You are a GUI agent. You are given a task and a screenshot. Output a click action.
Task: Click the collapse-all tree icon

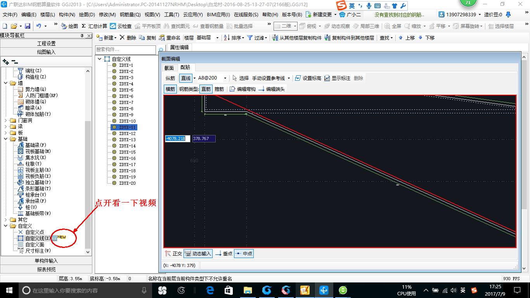click(x=15, y=61)
